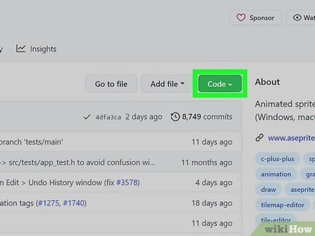Open the Add file dropdown
This screenshot has height=236, width=315.
point(167,84)
